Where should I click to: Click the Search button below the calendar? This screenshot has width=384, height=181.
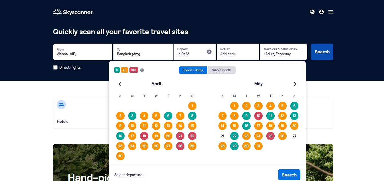(289, 175)
